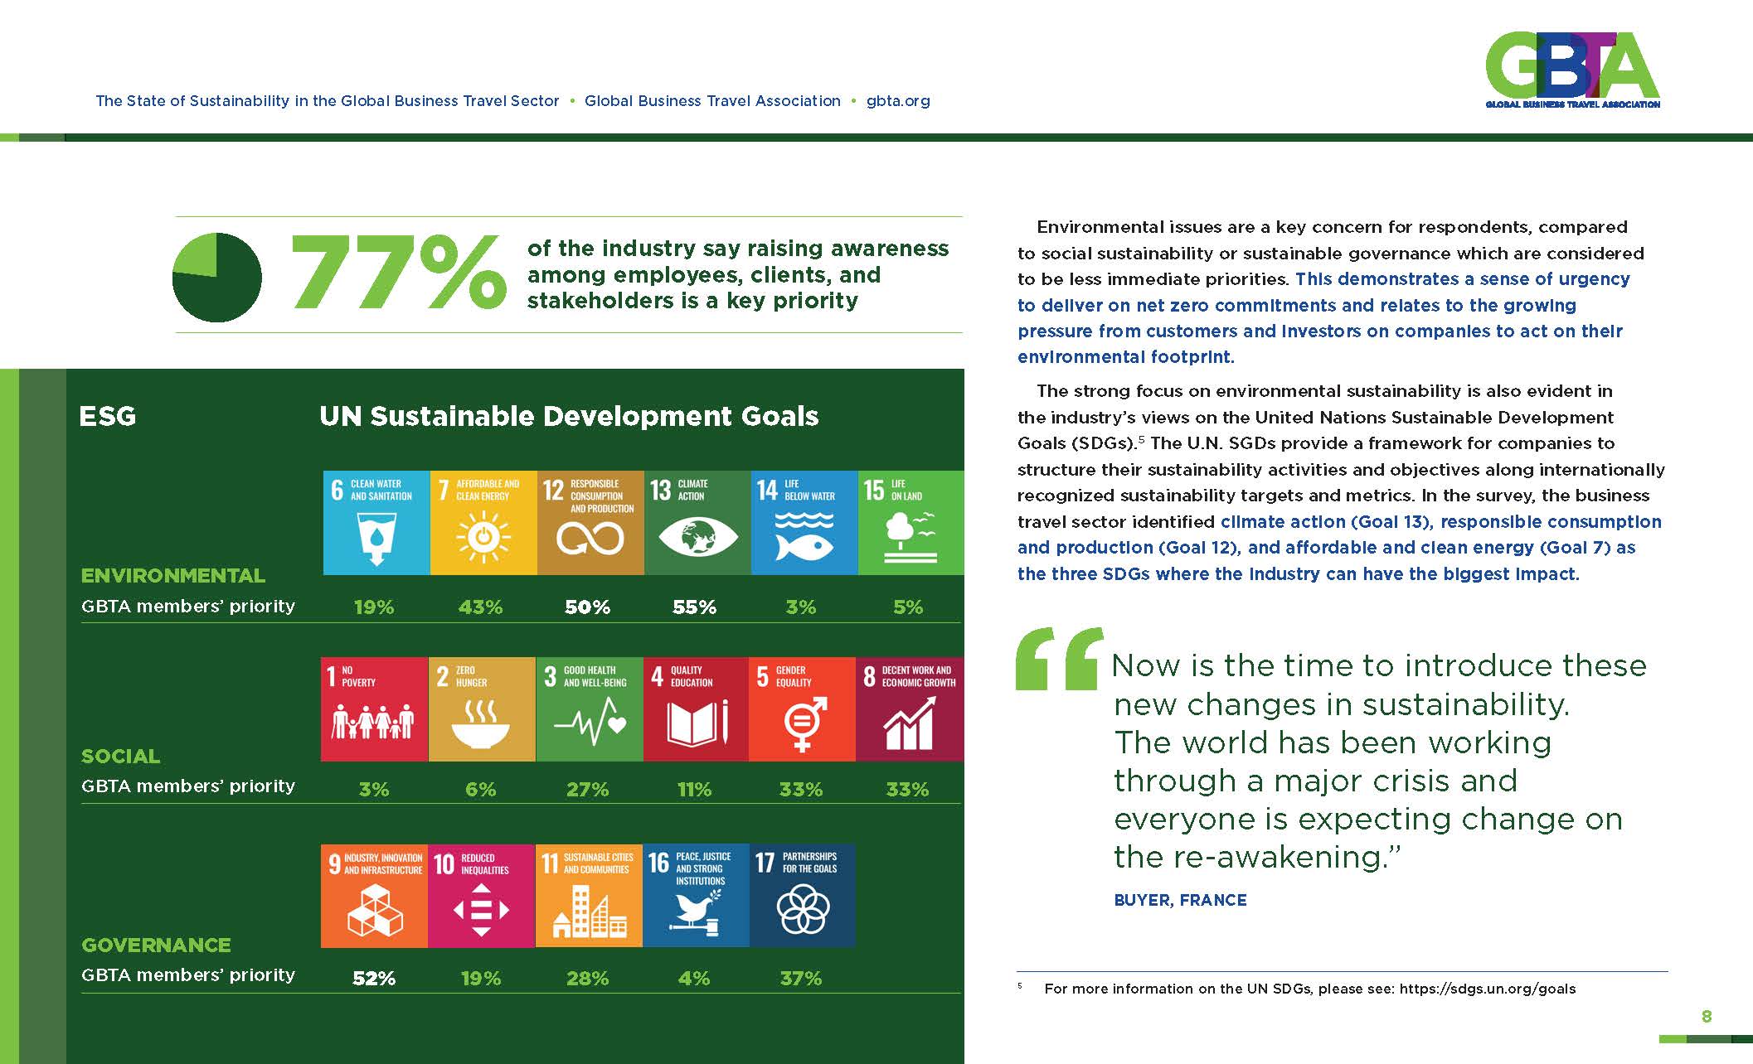1753x1064 pixels.
Task: Select the Partnerships for the Goals tile
Action: point(802,896)
